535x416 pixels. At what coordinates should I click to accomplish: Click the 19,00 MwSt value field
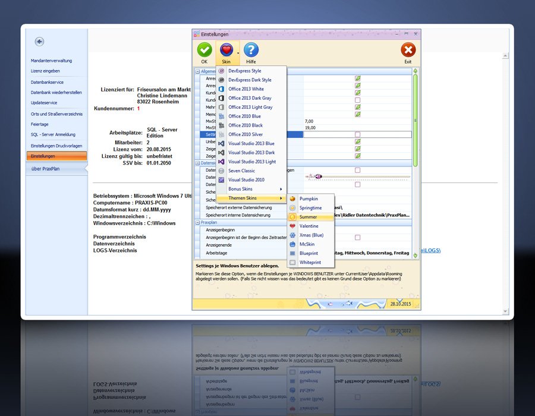[x=357, y=128]
